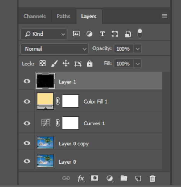The image size is (181, 187).
Task: Open the Kind filter dropdown
Action: [44, 34]
